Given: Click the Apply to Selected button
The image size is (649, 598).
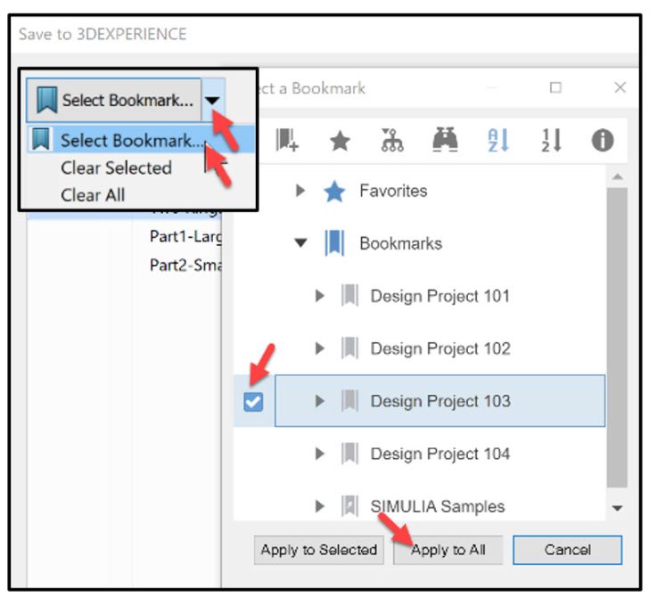Looking at the screenshot, I should click(318, 550).
